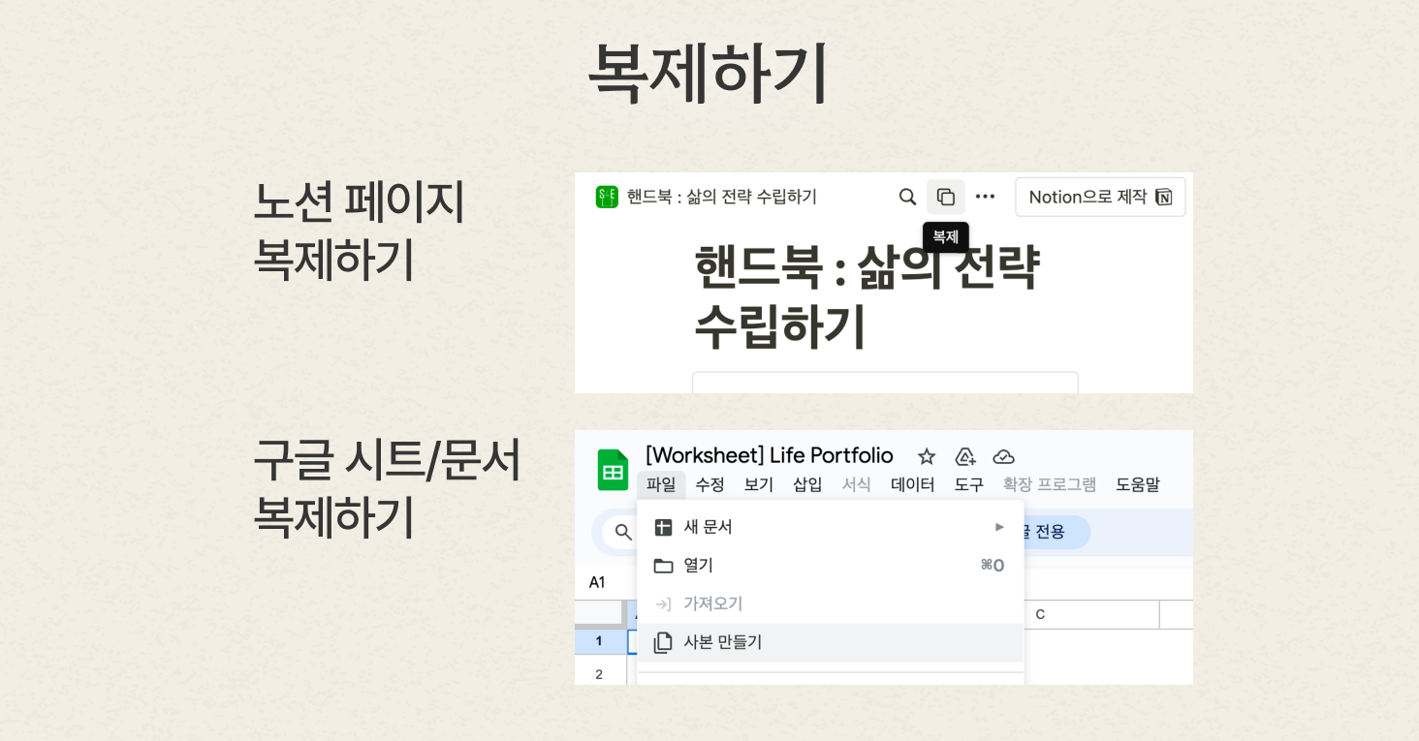
Task: Choose '열기' in the file menu
Action: click(831, 565)
